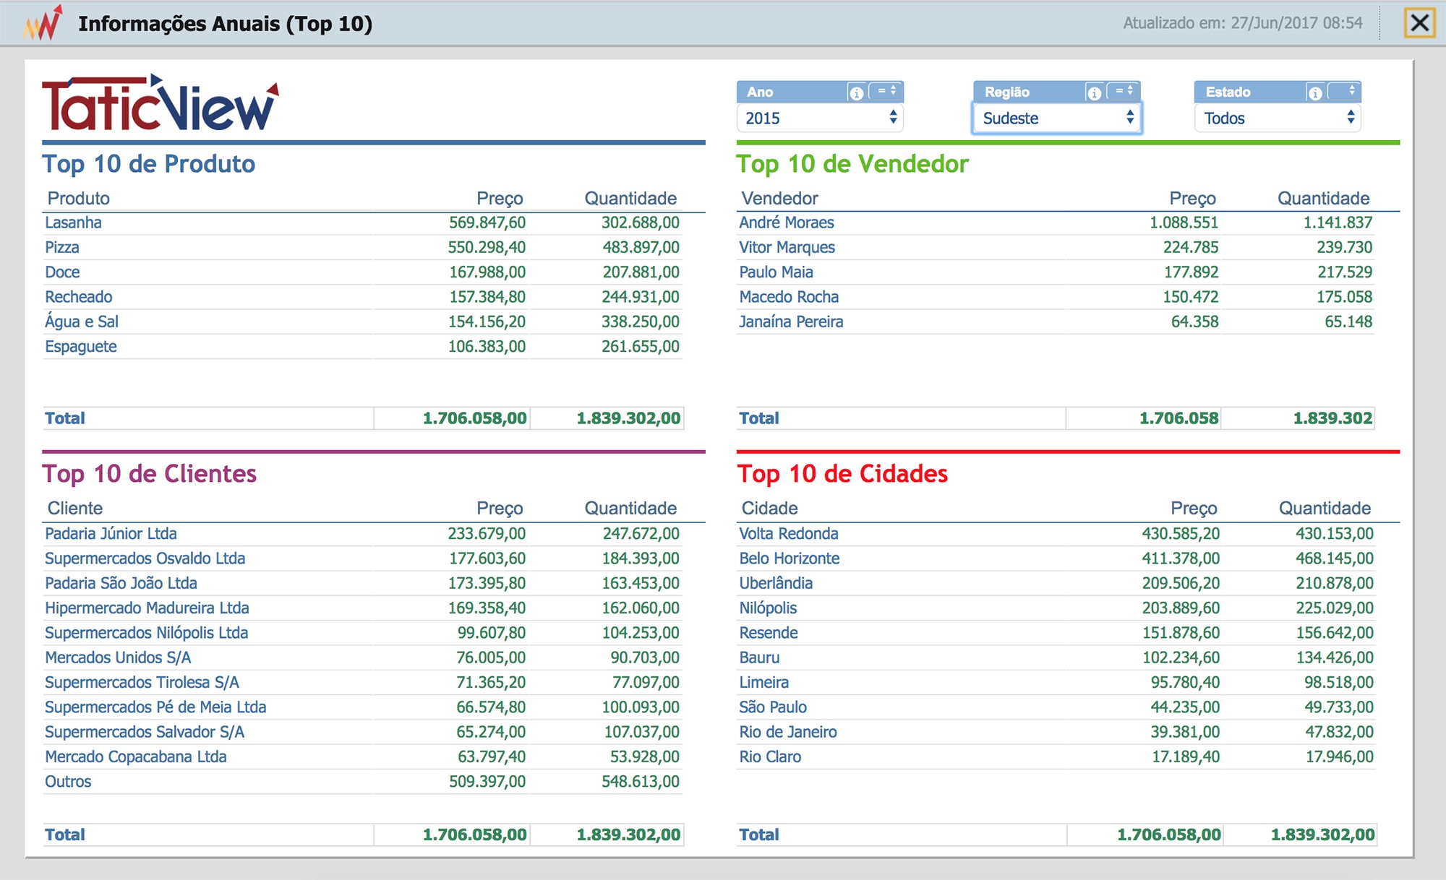Click the Preço header in Top 10 de Vendedor
1446x880 pixels.
(x=1192, y=198)
